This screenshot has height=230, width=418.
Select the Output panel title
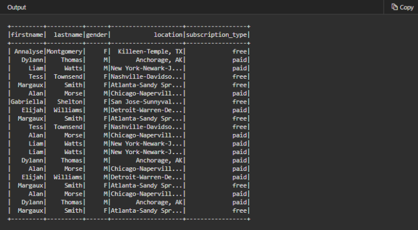(16, 7)
